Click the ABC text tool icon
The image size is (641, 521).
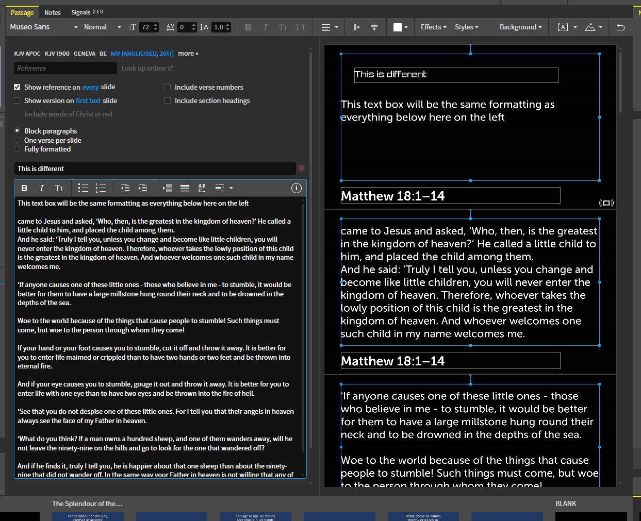[202, 188]
